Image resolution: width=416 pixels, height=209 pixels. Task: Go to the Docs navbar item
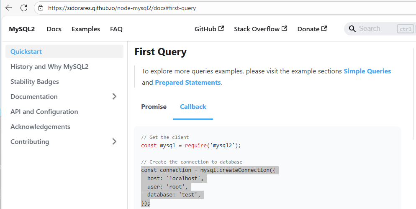54,29
